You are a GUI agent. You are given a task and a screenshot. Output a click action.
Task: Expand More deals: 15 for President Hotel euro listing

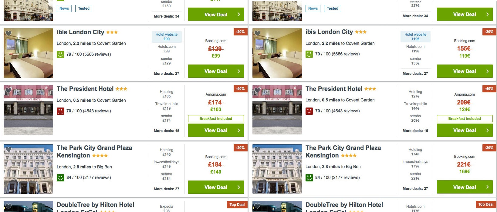coord(415,131)
